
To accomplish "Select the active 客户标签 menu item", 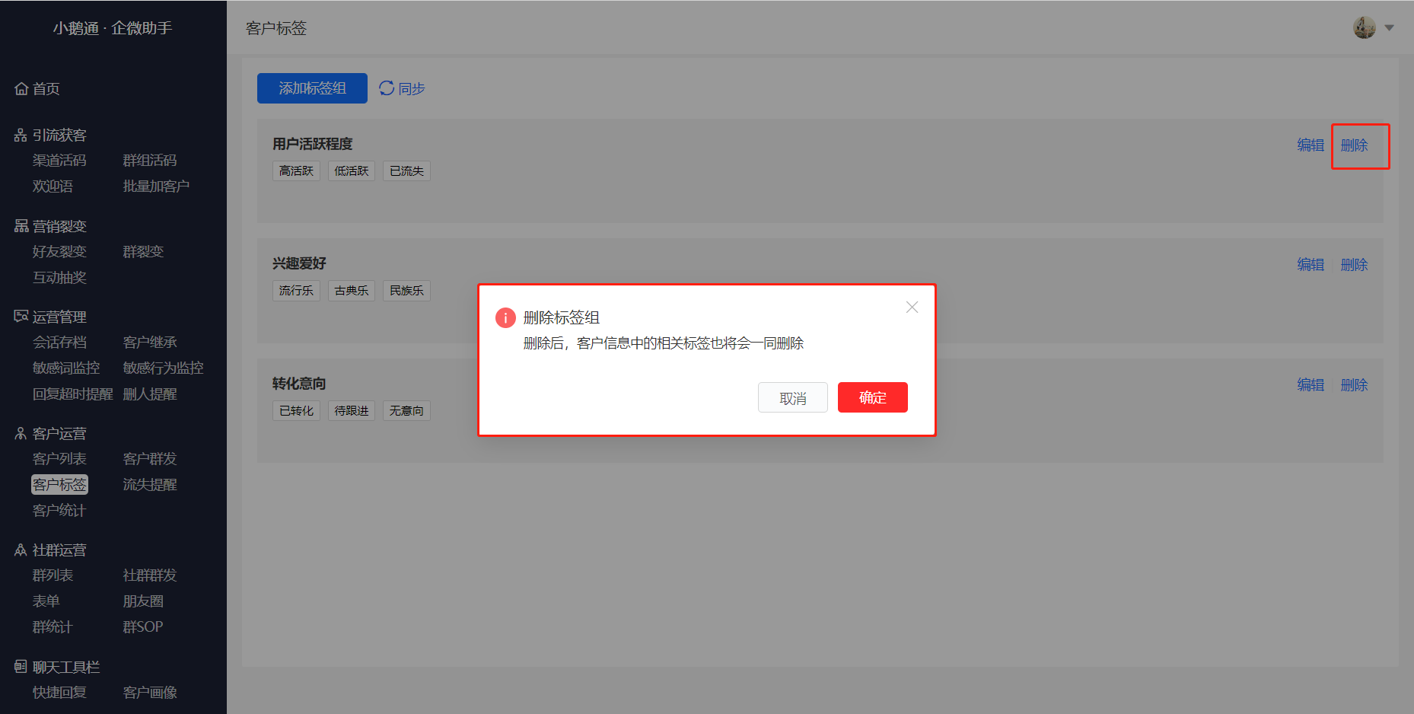I will pos(59,485).
